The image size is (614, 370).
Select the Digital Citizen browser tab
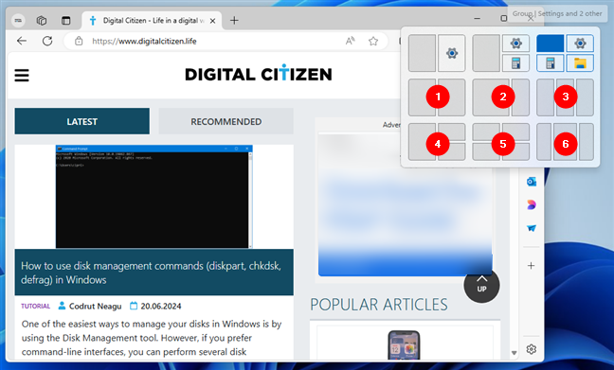click(x=152, y=20)
